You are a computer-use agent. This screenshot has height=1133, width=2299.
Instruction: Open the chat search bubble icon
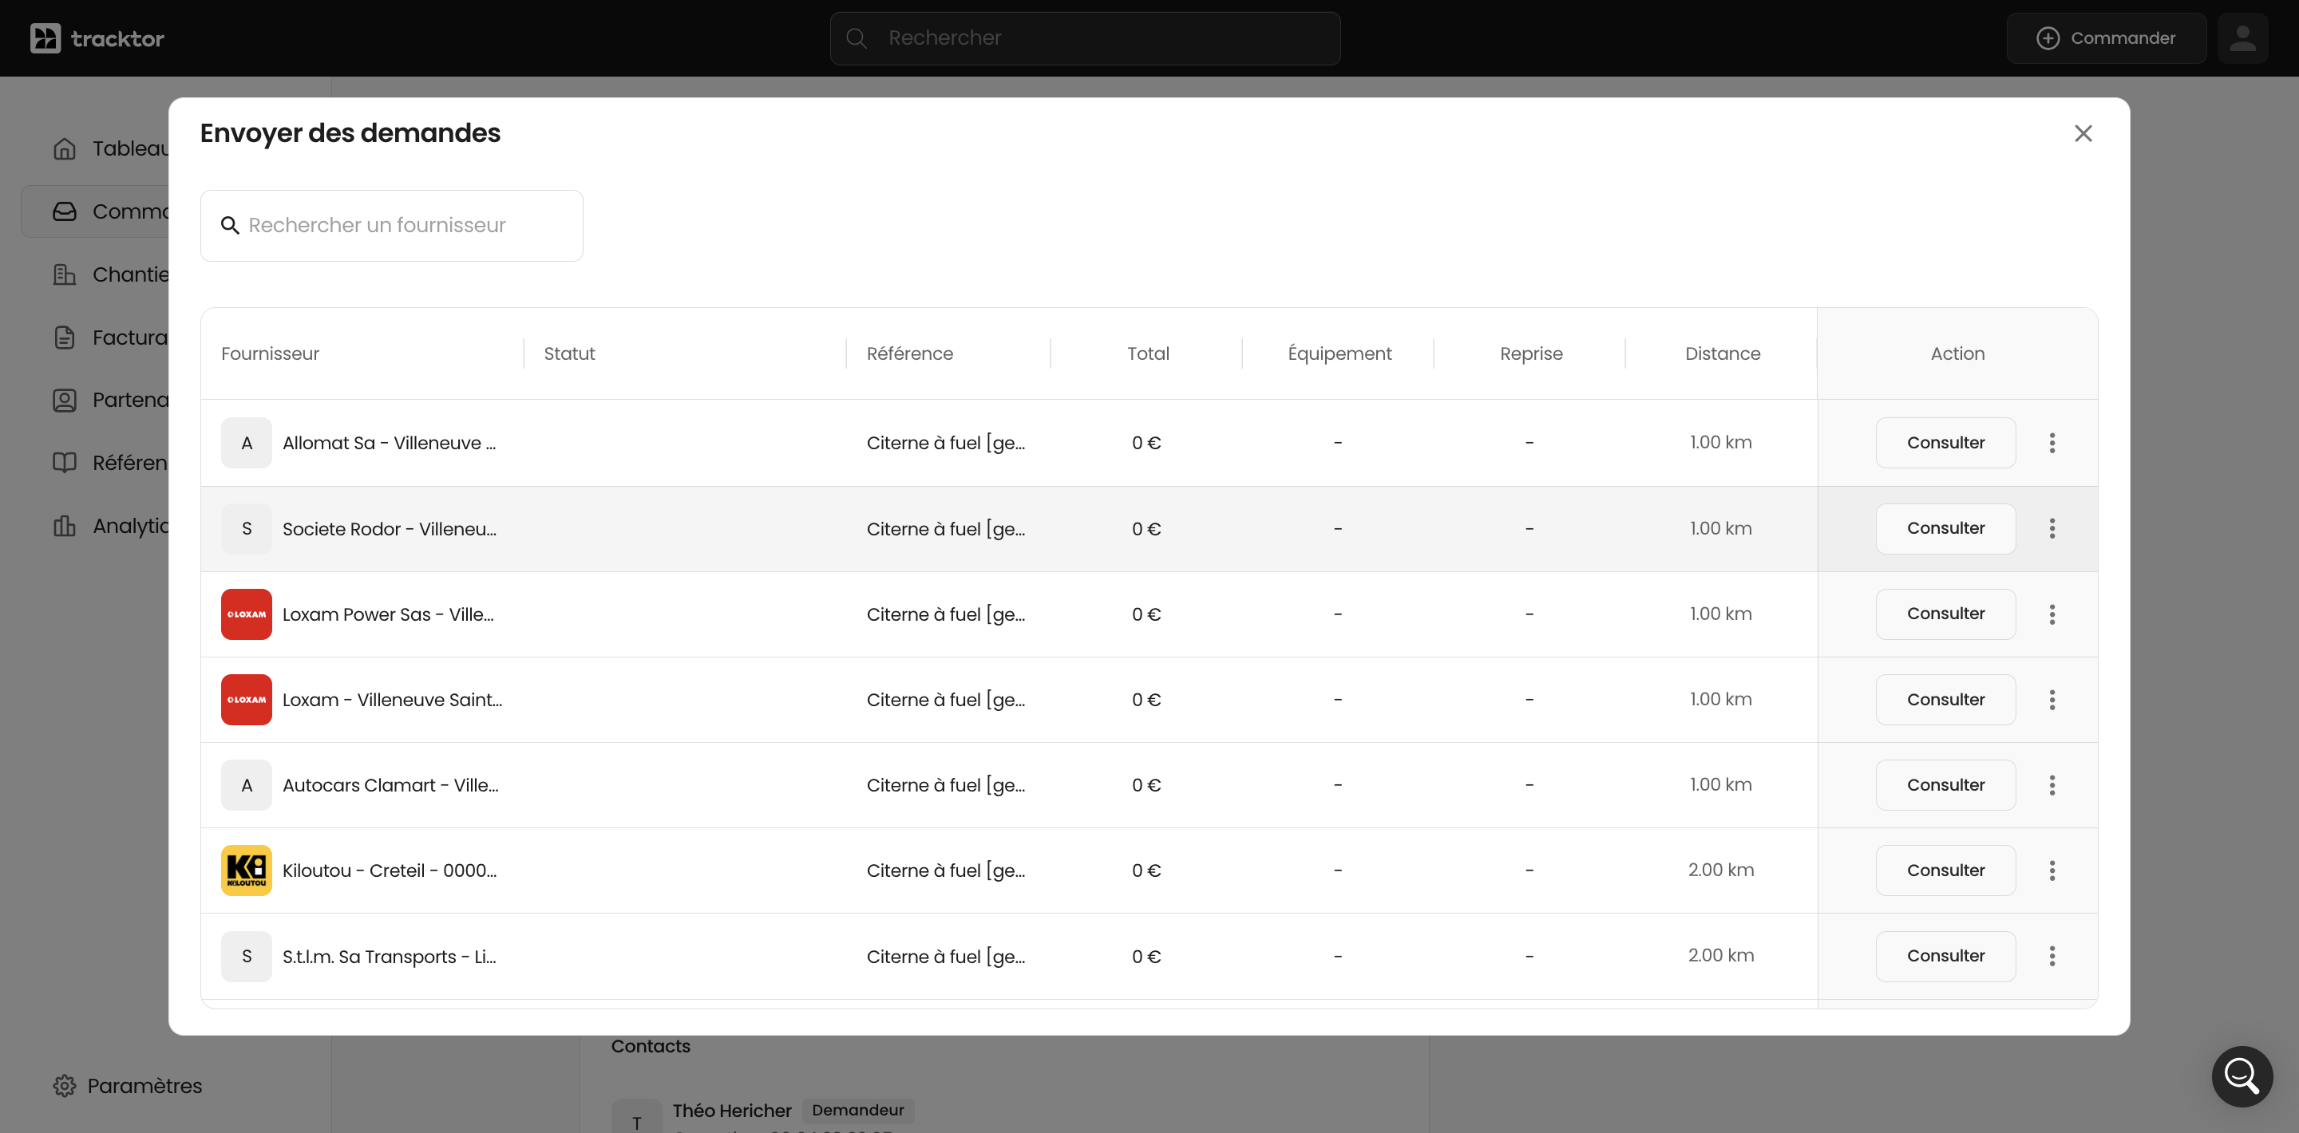[x=2242, y=1076]
